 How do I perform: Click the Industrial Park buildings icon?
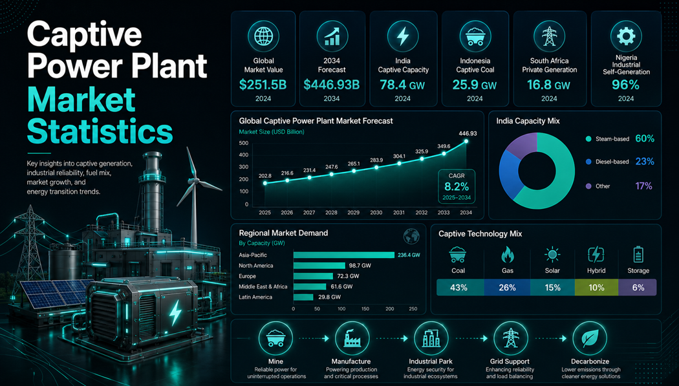[x=431, y=338]
